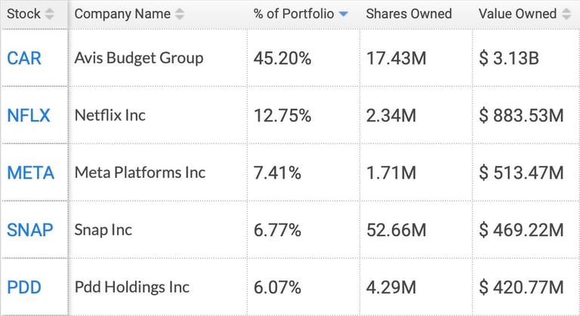Select the Pdd Holdings Inc cell

[132, 287]
